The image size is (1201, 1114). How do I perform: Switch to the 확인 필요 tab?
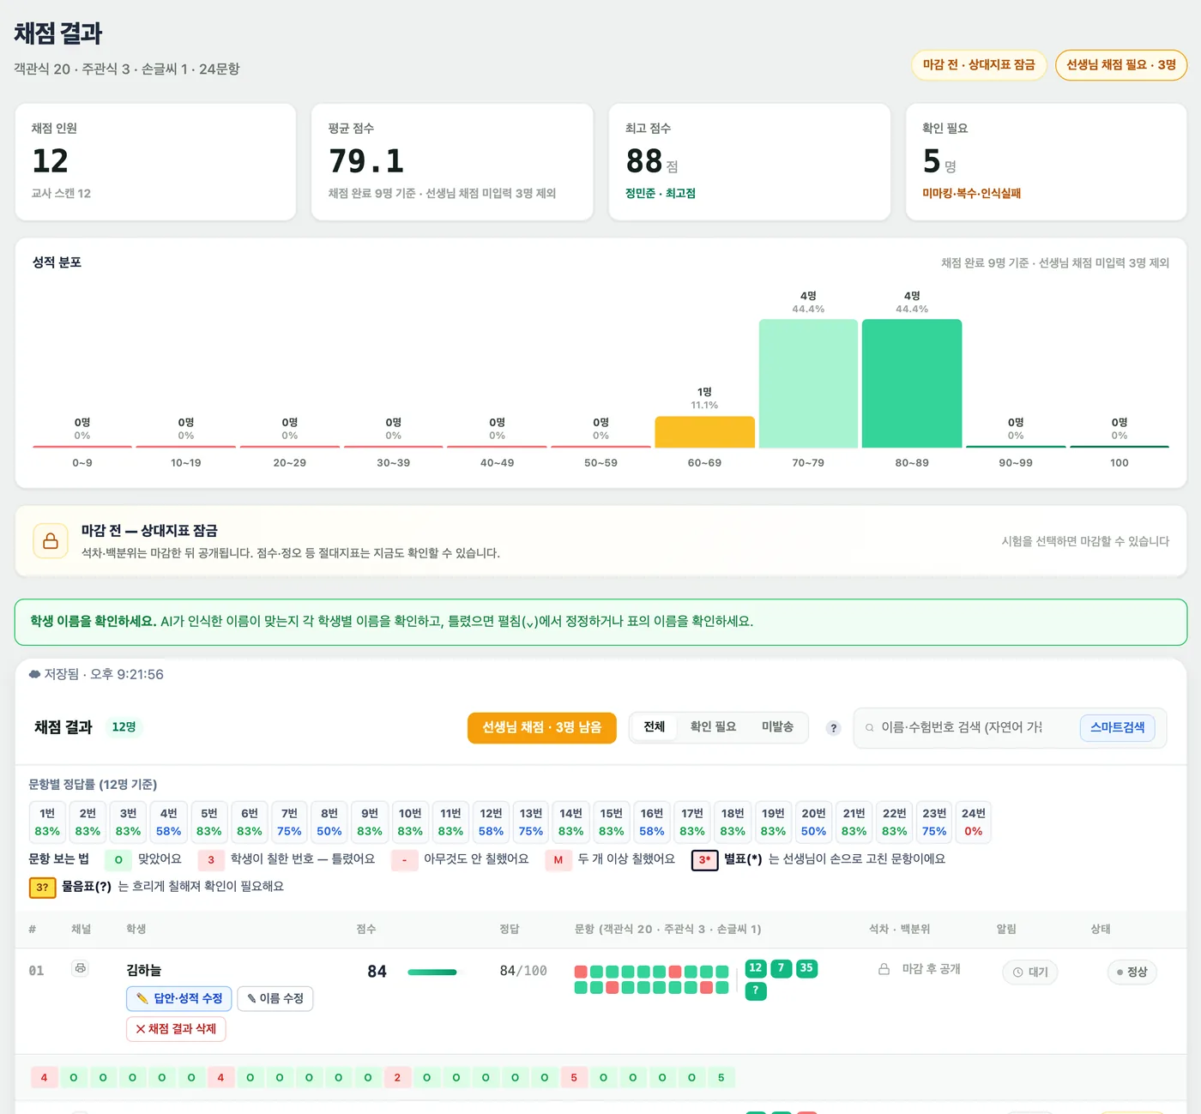(x=713, y=726)
